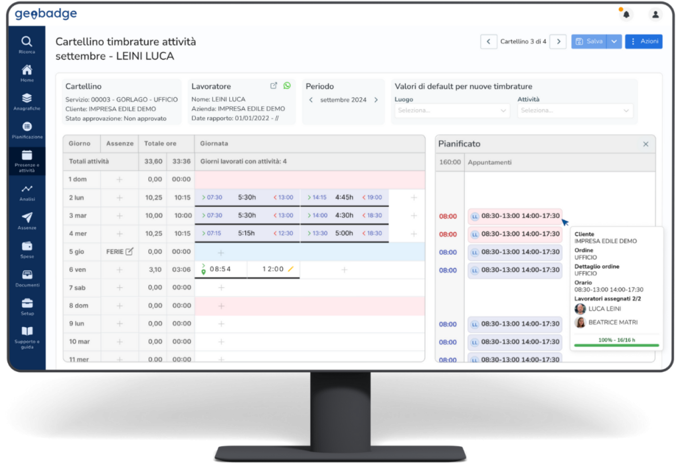Edit the FERIE absence on 5 gio
680x464 pixels.
click(x=129, y=251)
